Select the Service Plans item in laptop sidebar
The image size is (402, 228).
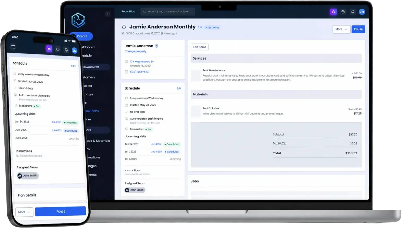click(x=92, y=111)
